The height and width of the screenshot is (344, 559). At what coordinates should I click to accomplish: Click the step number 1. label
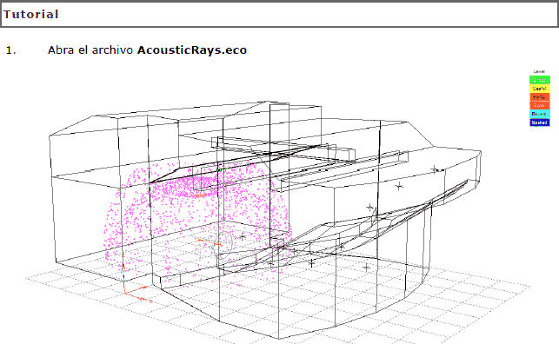(10, 50)
